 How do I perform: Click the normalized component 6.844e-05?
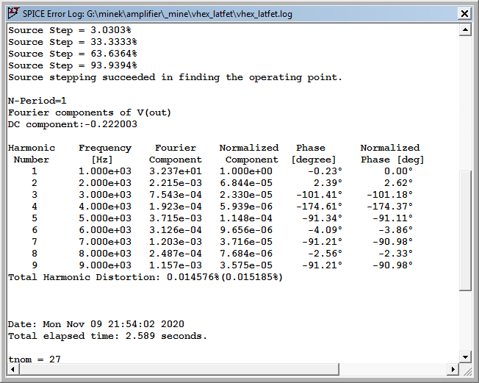click(x=246, y=183)
